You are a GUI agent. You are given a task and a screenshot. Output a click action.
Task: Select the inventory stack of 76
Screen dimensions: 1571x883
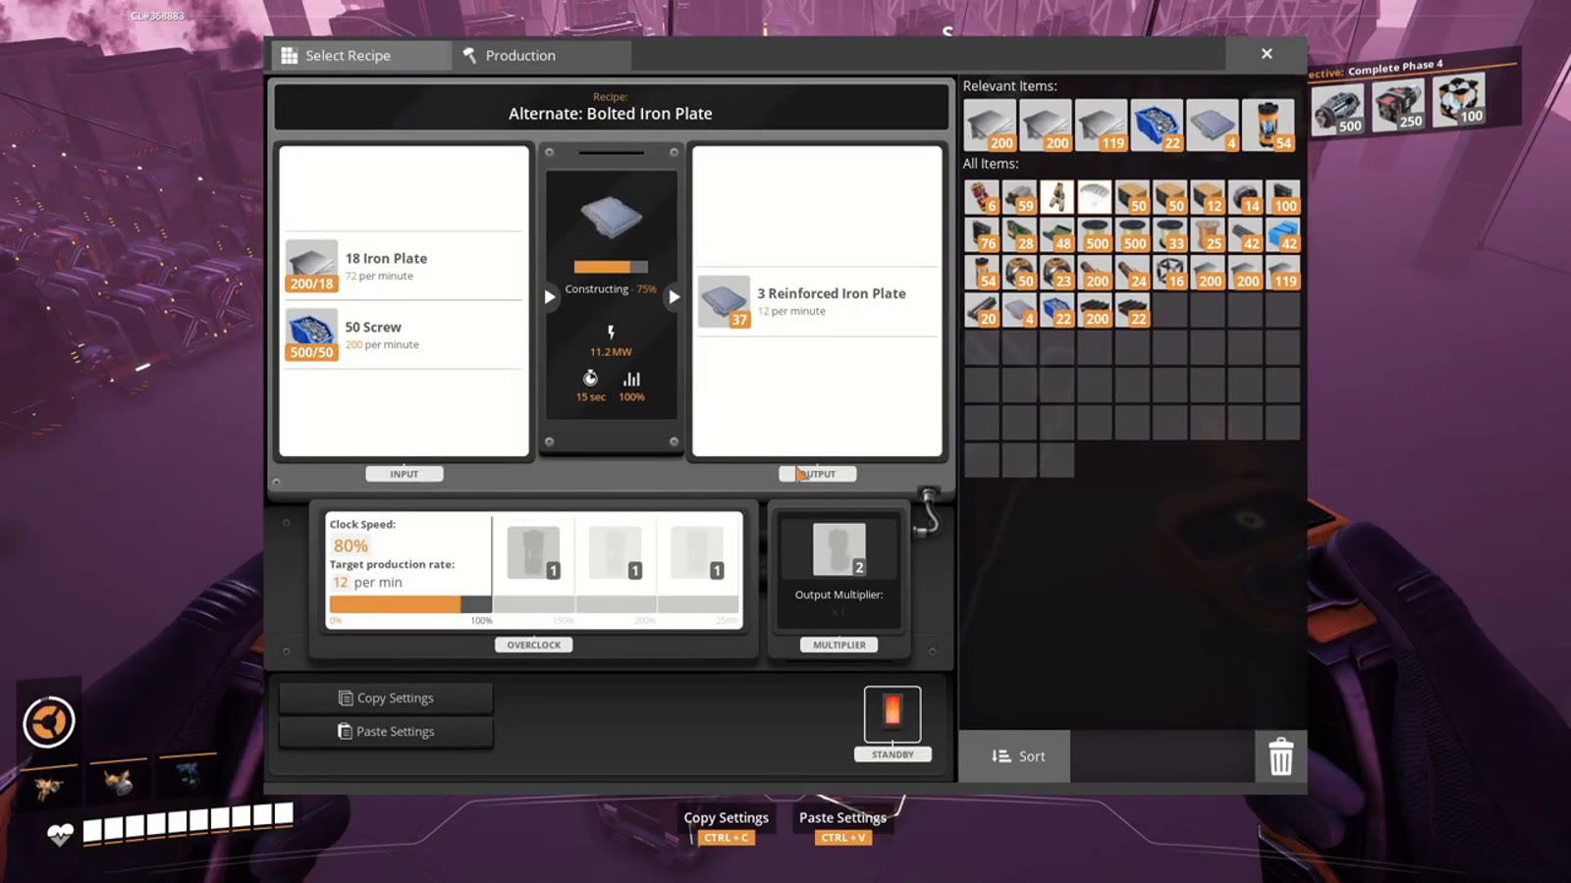(x=982, y=234)
